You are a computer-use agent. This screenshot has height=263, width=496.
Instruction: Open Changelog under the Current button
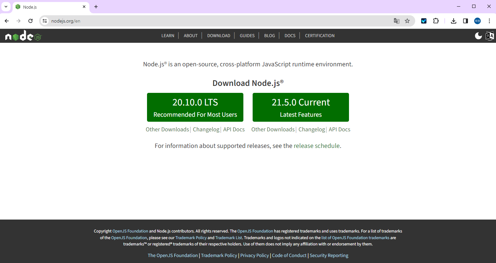[x=312, y=129]
